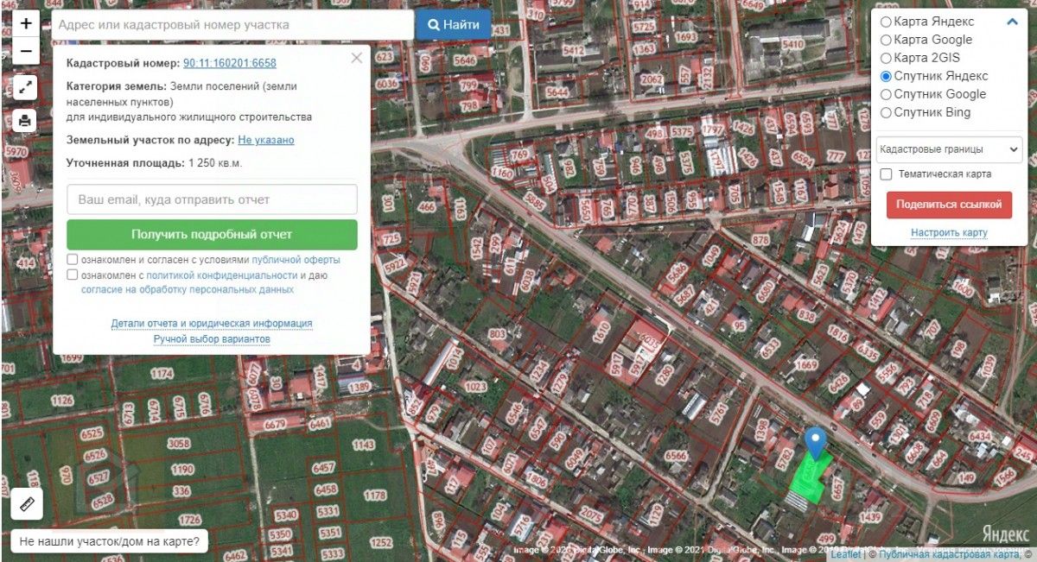Open согласие на обработку персональных данных link

click(188, 290)
